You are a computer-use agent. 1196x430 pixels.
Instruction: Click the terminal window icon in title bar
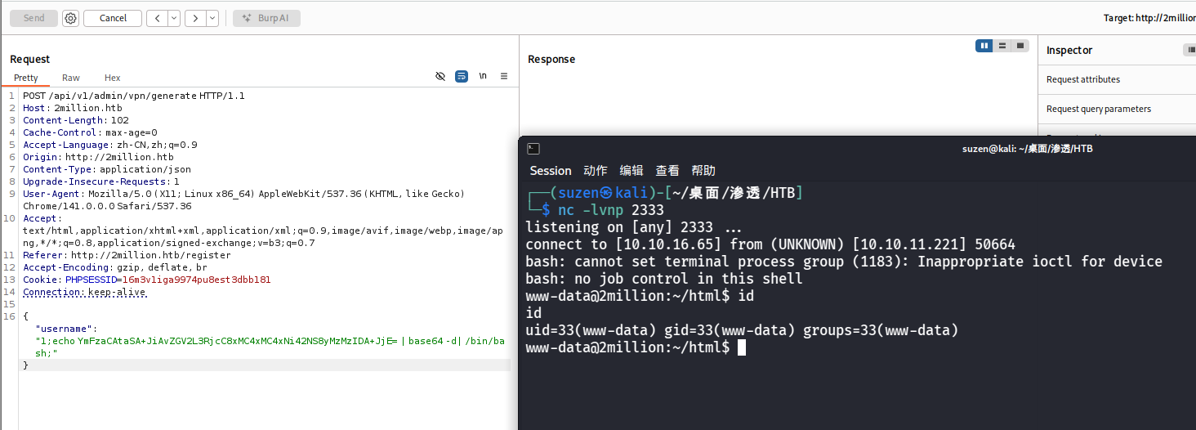pyautogui.click(x=533, y=149)
